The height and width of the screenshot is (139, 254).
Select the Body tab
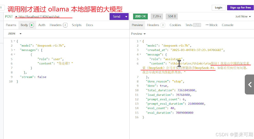click(x=27, y=25)
